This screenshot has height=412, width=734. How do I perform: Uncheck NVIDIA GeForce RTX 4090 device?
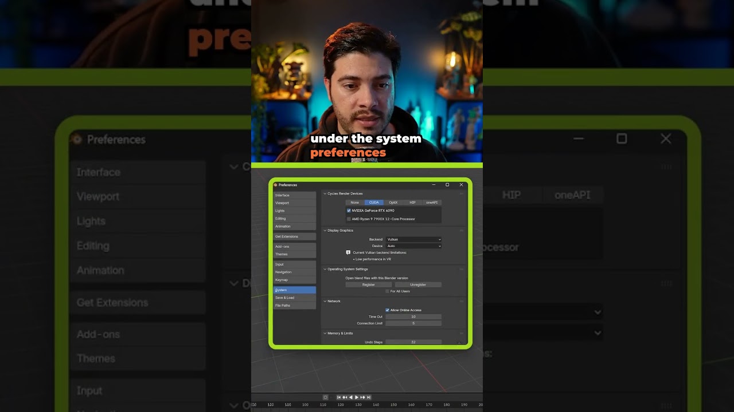pyautogui.click(x=349, y=211)
